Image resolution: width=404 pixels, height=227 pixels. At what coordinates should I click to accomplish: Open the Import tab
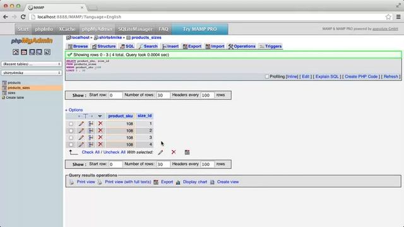point(215,46)
